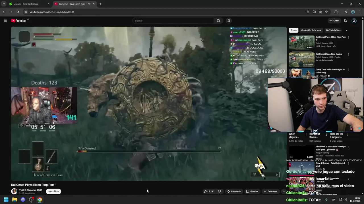This screenshot has width=364, height=204.
Task: Open the Chrome extensions puzzle icon
Action: click(x=336, y=12)
